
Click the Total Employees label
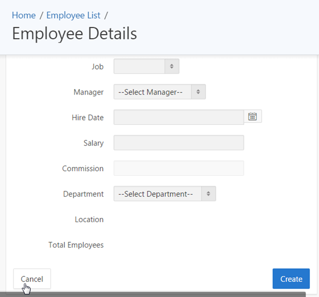click(76, 245)
